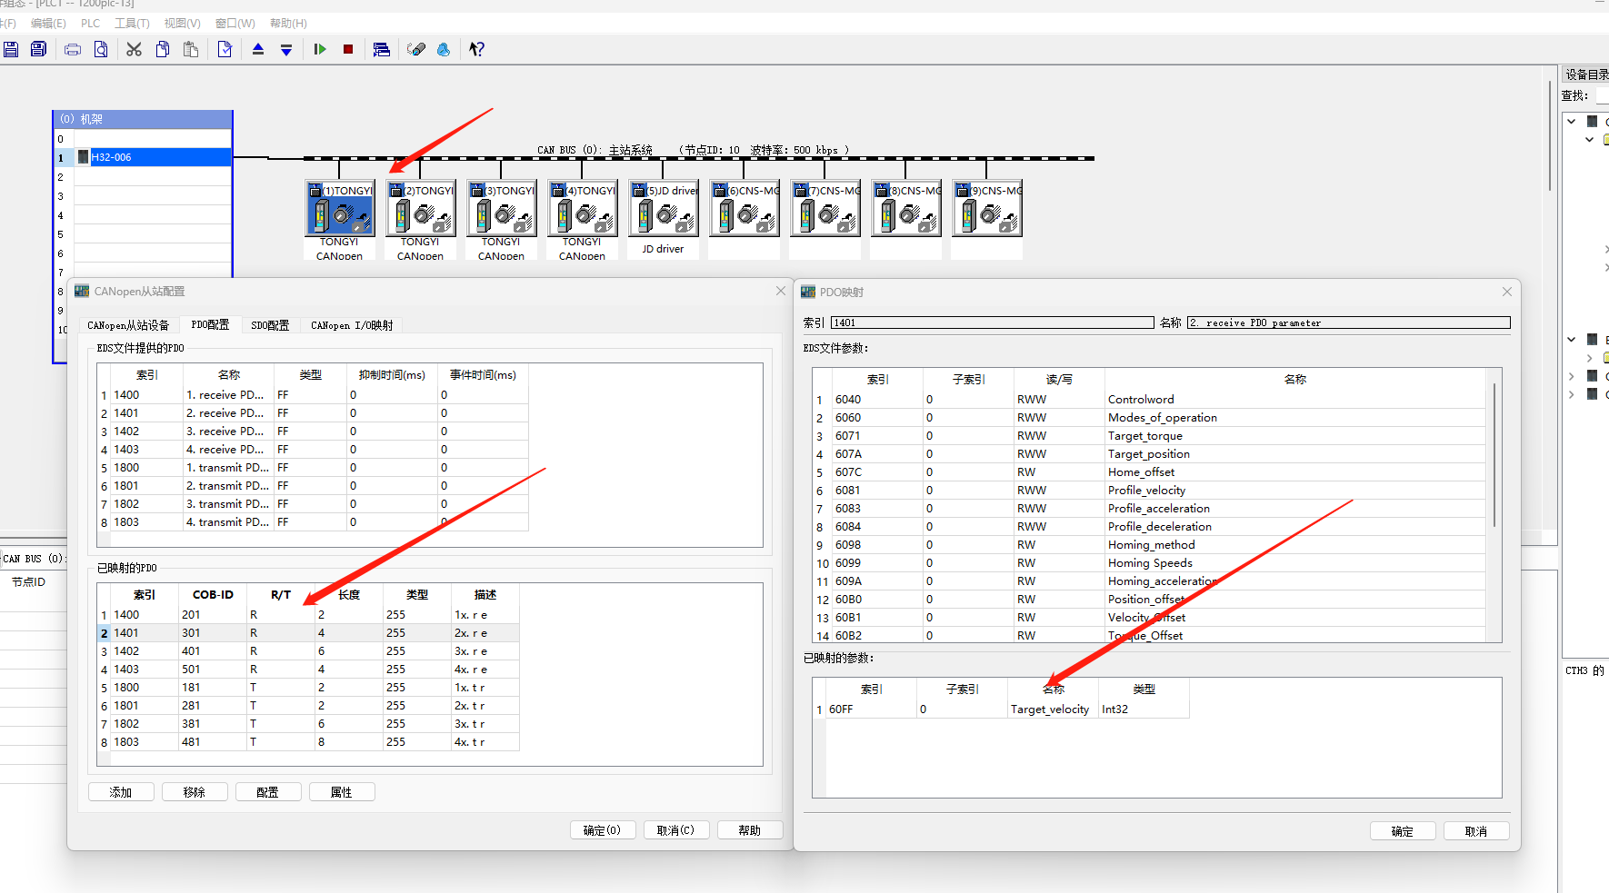Click the Paste toolbar icon

pos(191,49)
